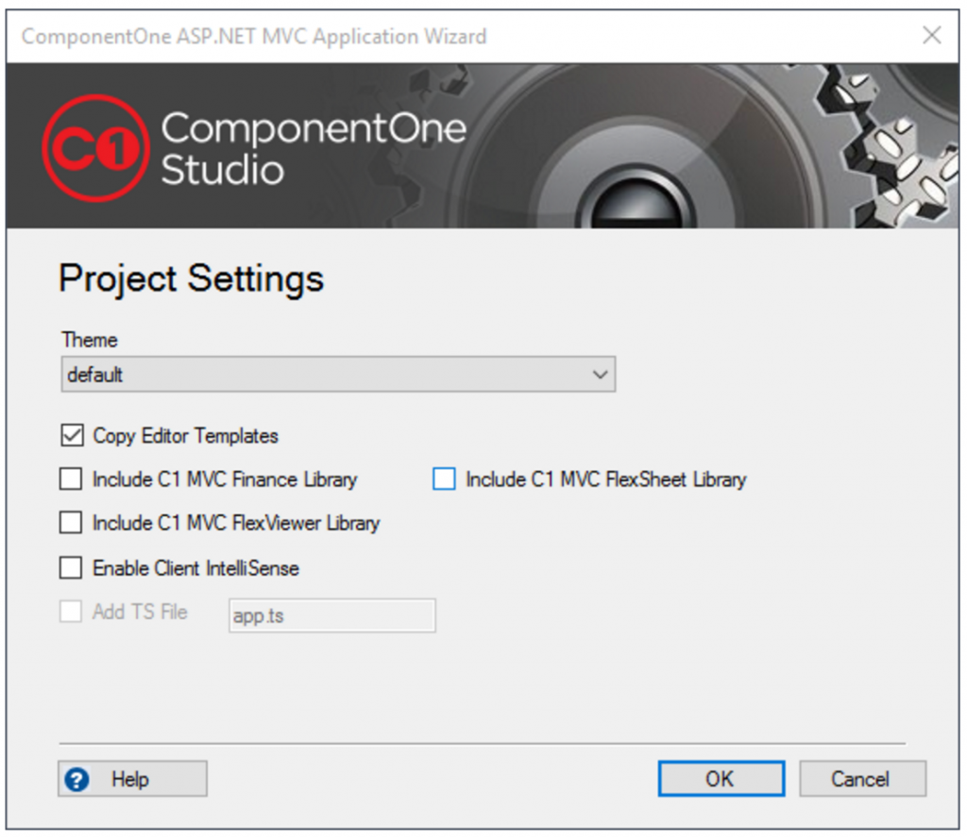Screen dimensions: 967x837
Task: Tick Include C1 MVC FlexViewer Library
Action: [71, 523]
